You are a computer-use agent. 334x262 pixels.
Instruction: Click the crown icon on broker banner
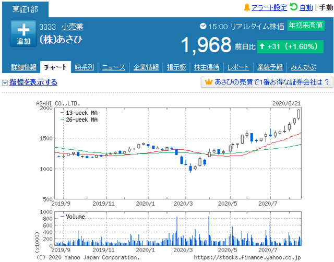pyautogui.click(x=208, y=82)
